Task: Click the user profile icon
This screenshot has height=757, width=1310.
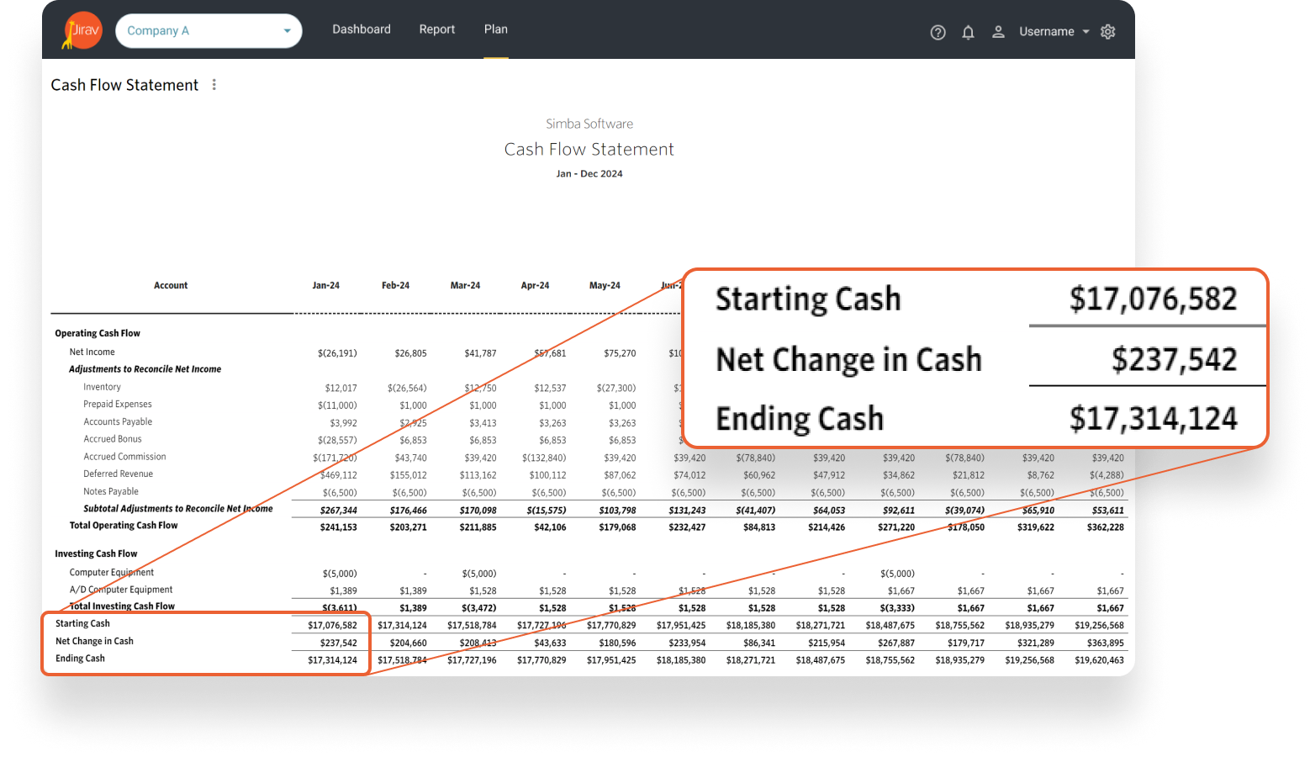Action: pos(998,32)
